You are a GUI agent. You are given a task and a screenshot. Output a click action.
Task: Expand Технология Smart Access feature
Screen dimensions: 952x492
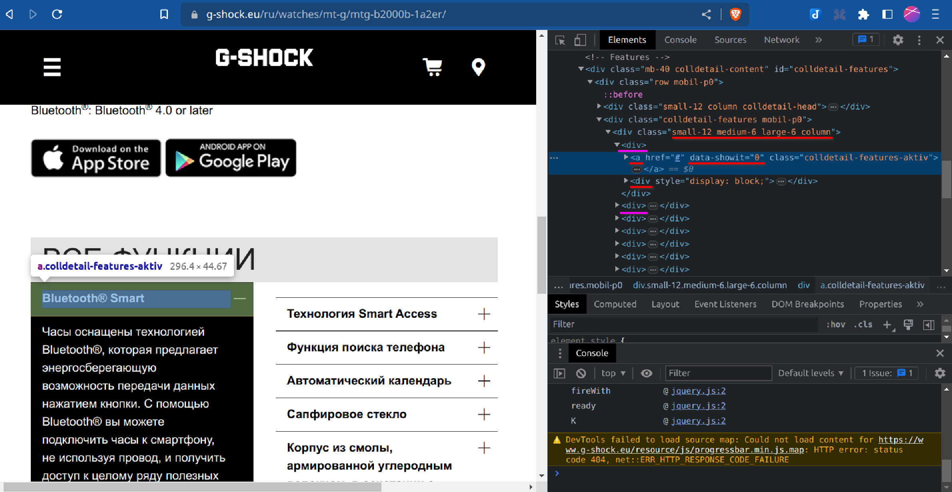point(484,314)
